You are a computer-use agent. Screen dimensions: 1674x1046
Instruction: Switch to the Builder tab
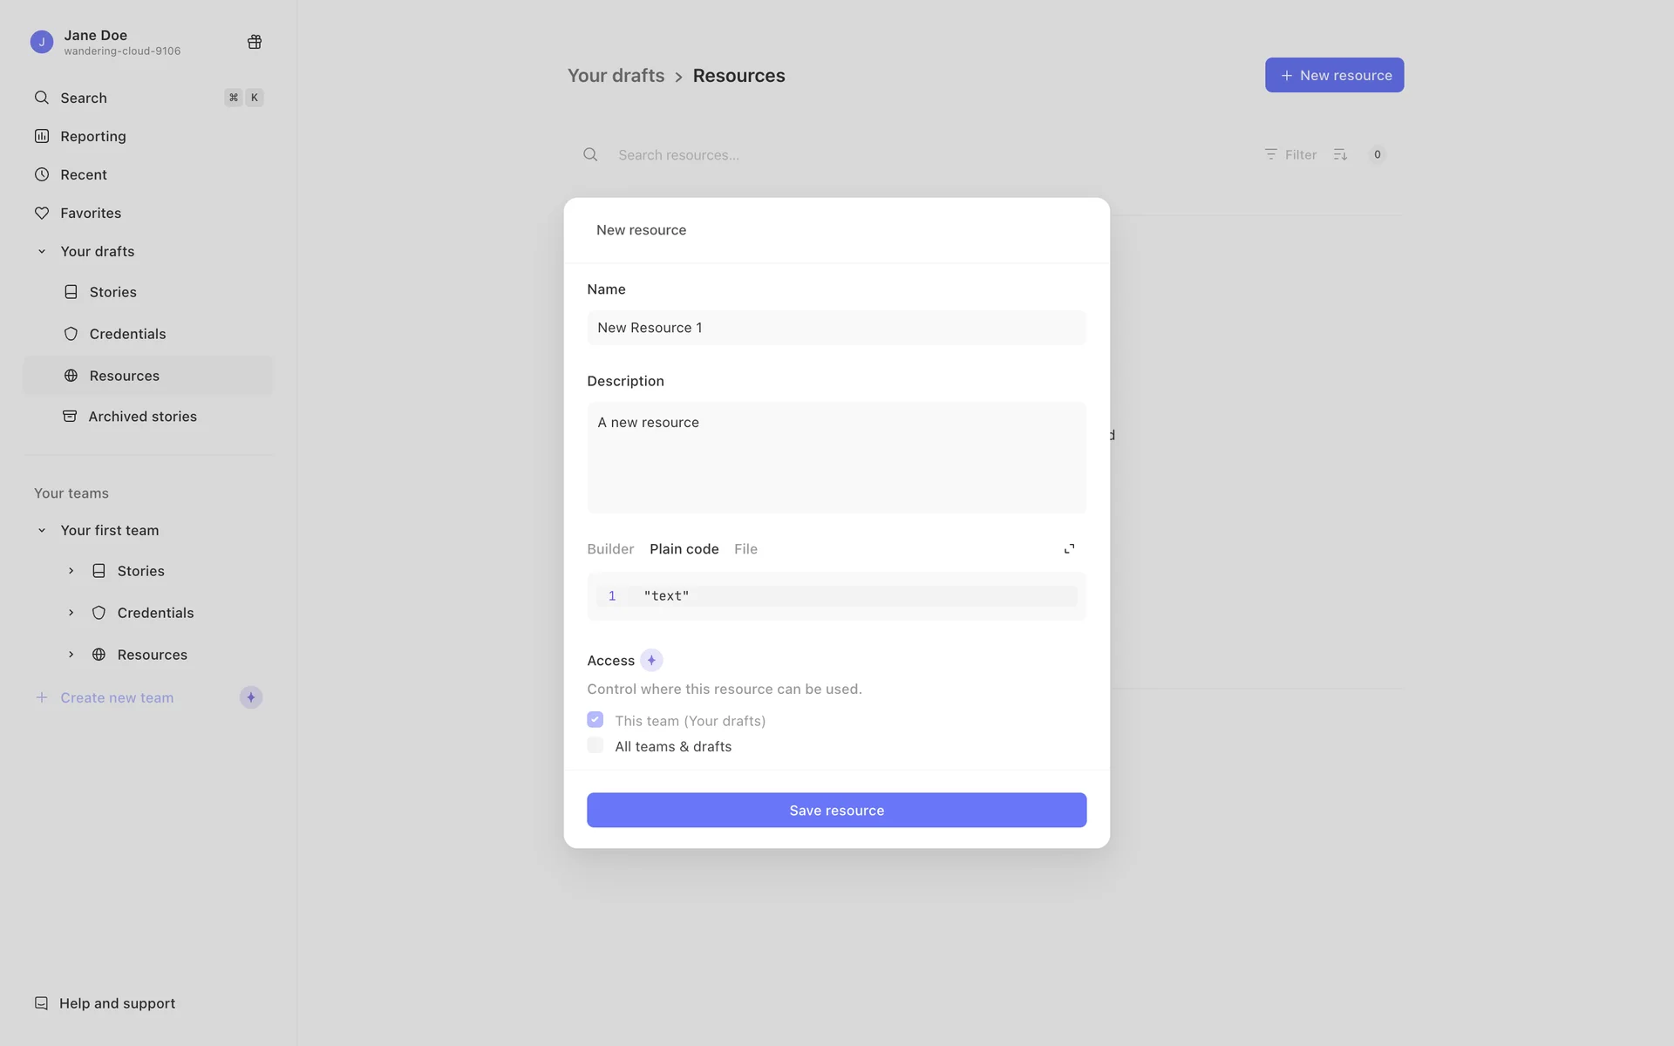[610, 549]
